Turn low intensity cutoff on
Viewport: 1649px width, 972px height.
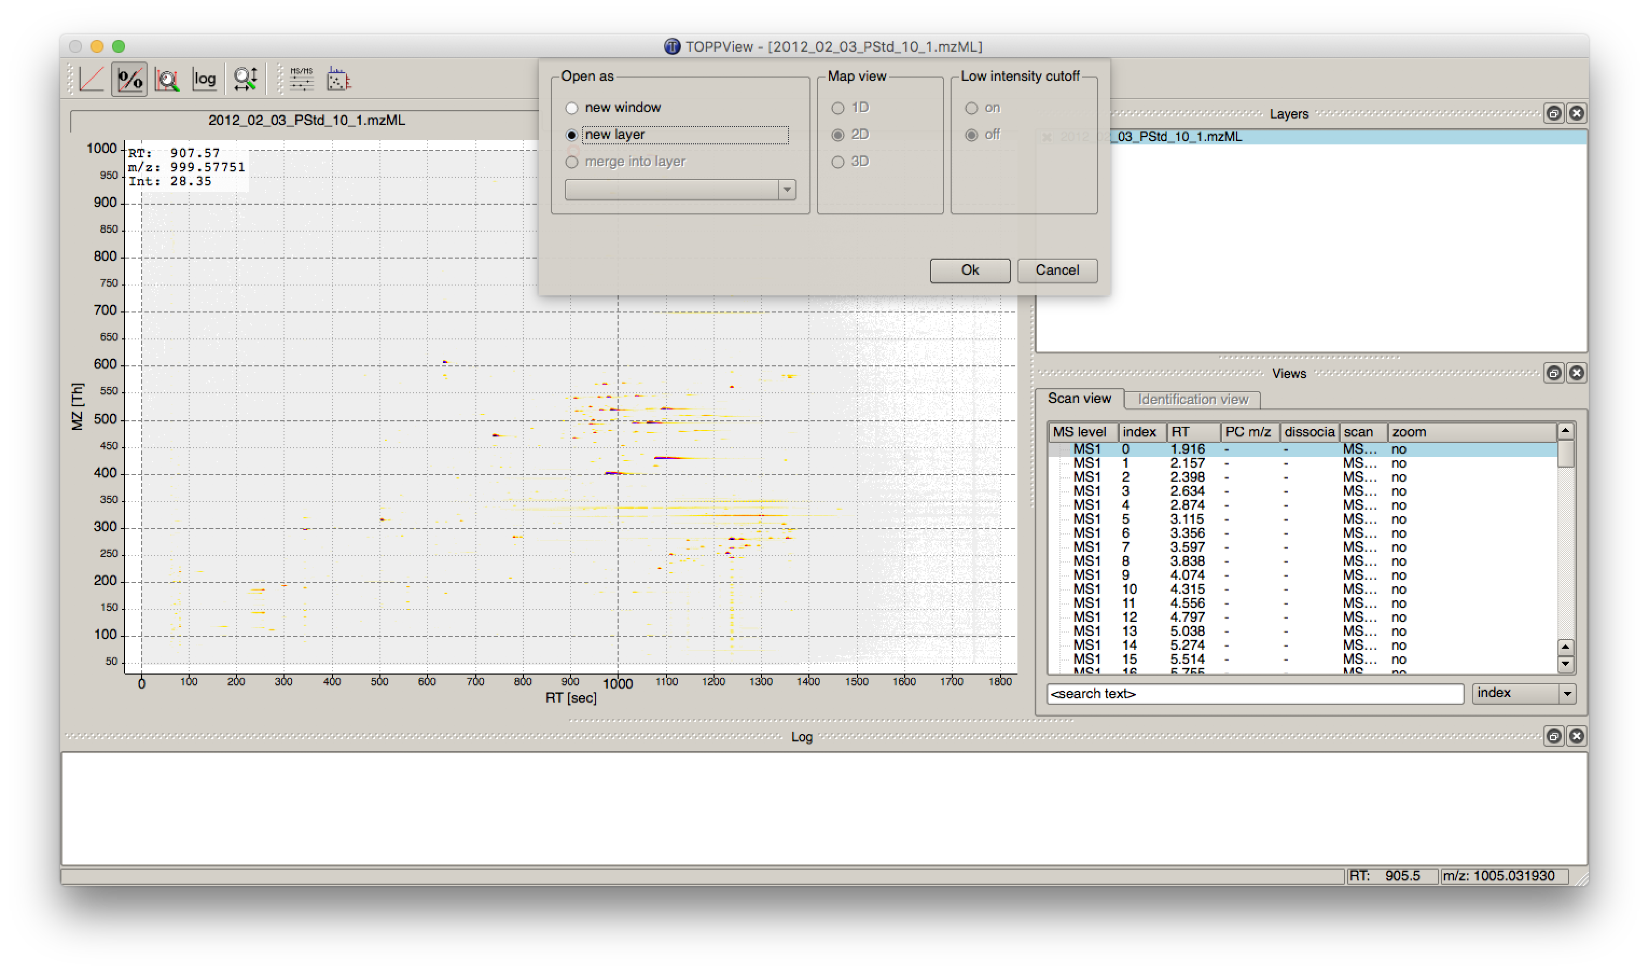[x=971, y=108]
